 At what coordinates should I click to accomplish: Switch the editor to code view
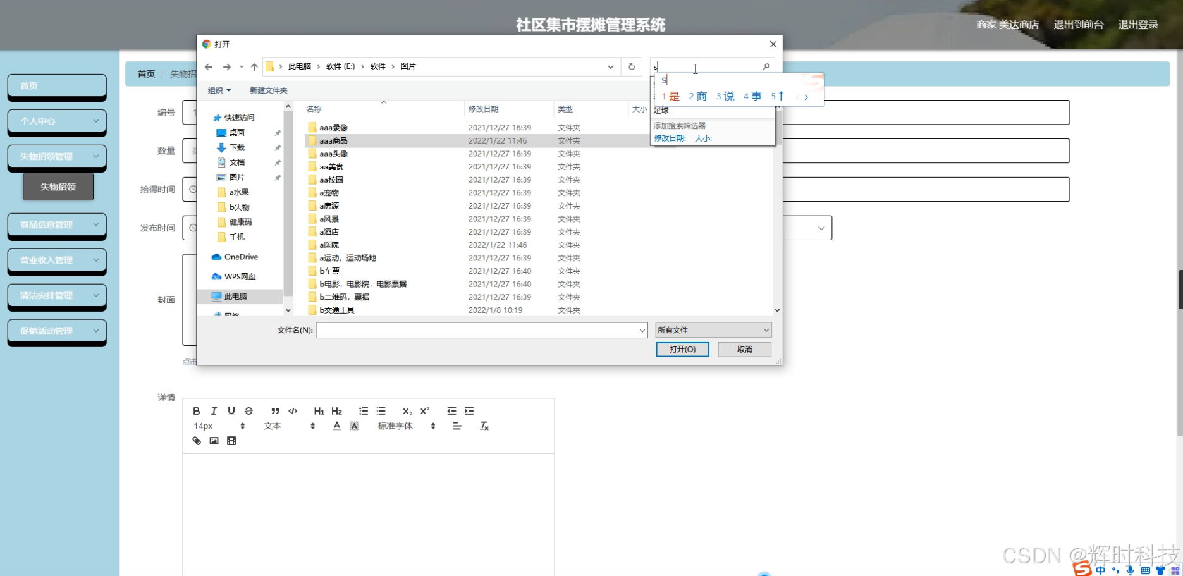coord(292,411)
